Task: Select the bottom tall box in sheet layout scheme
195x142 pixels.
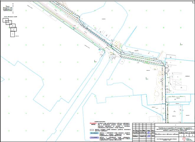Action: pyautogui.click(x=12, y=34)
